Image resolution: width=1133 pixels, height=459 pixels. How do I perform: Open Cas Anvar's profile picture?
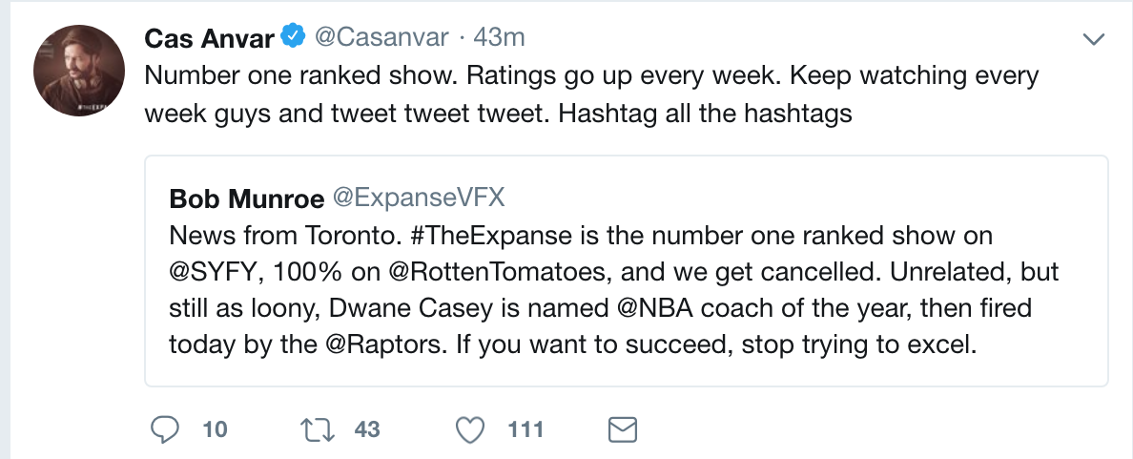(79, 71)
